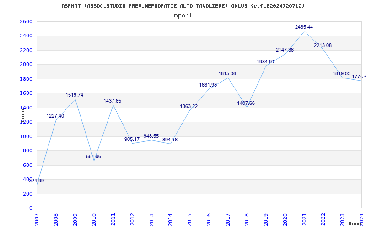Click the x-axis year 2019
366x228 pixels.
[x=266, y=220]
